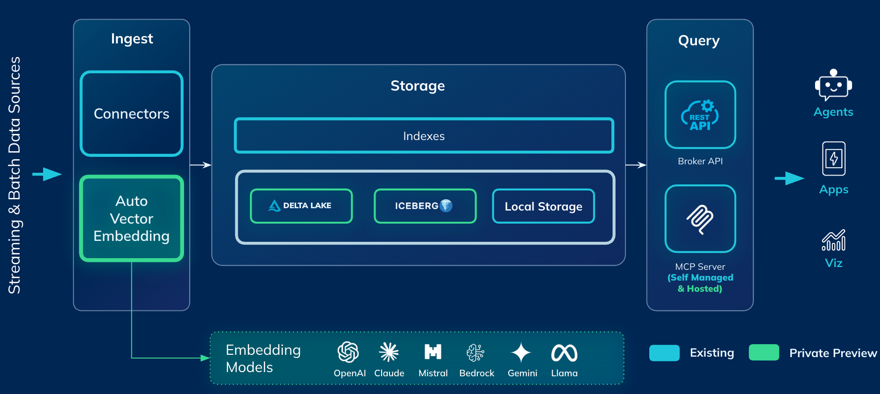Click the Llama infinity logo
Viewport: 880px width, 394px height.
564,353
